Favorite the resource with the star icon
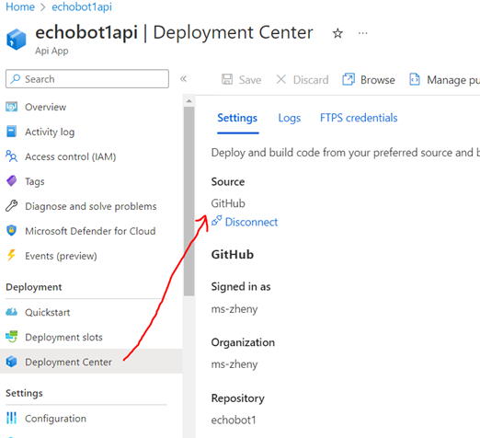The height and width of the screenshot is (438, 480). pyautogui.click(x=337, y=33)
